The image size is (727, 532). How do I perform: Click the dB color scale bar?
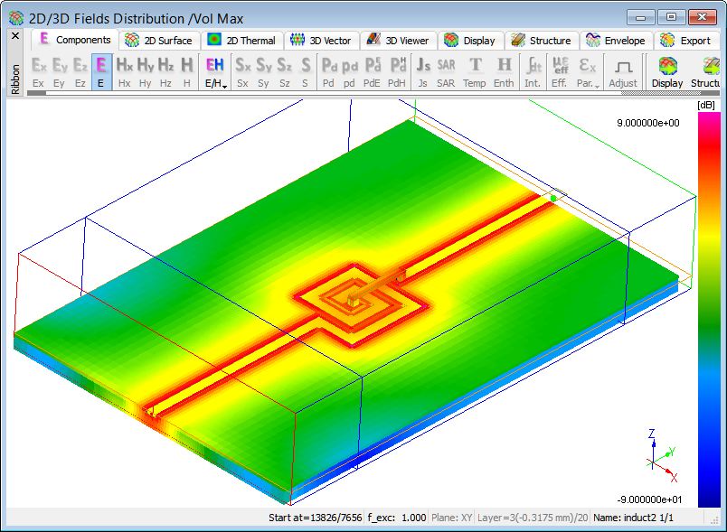tap(709, 309)
